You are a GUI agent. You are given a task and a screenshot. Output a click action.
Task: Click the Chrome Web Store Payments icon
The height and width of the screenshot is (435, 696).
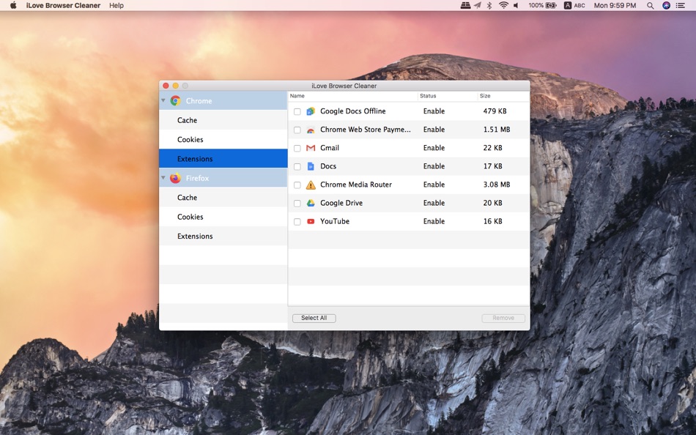[x=311, y=130]
